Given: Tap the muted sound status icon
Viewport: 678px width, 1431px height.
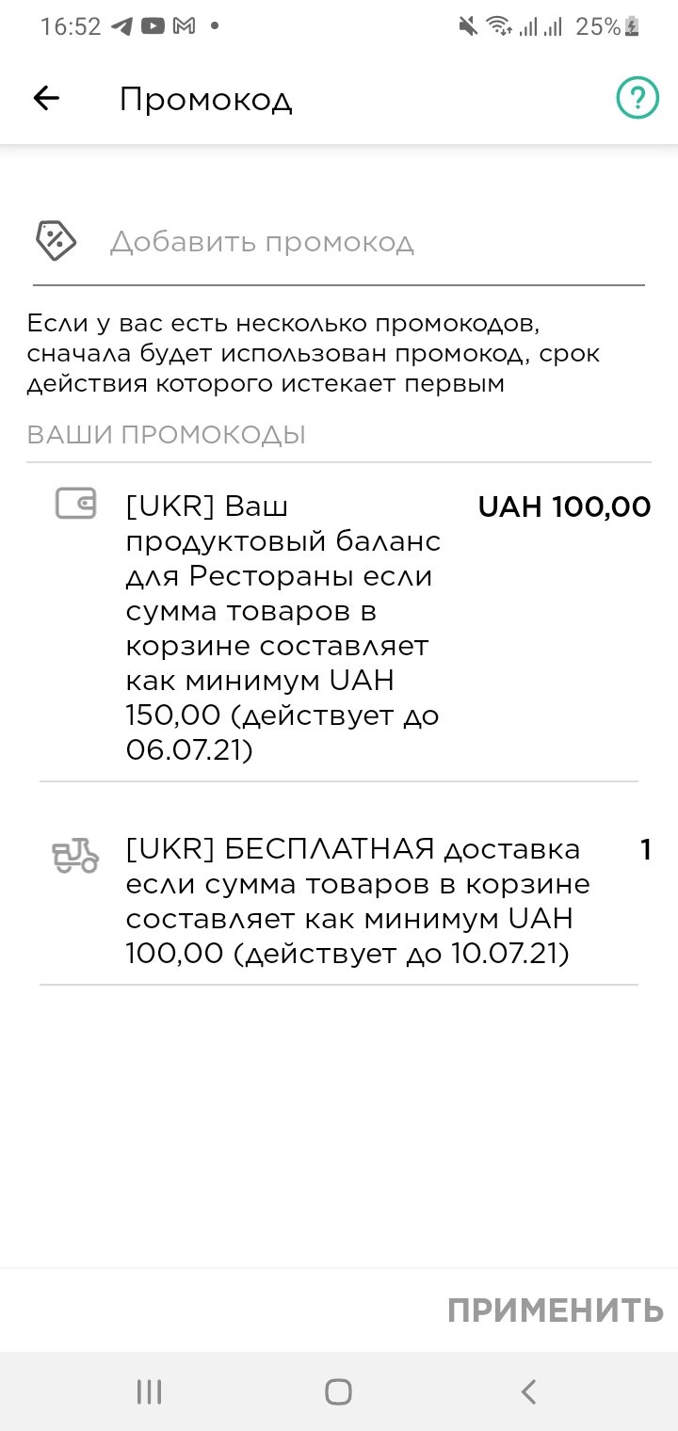Looking at the screenshot, I should (x=468, y=27).
